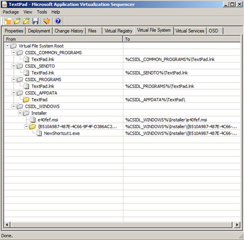This screenshot has width=244, height=240.
Task: Open the View menu
Action: (x=28, y=12)
